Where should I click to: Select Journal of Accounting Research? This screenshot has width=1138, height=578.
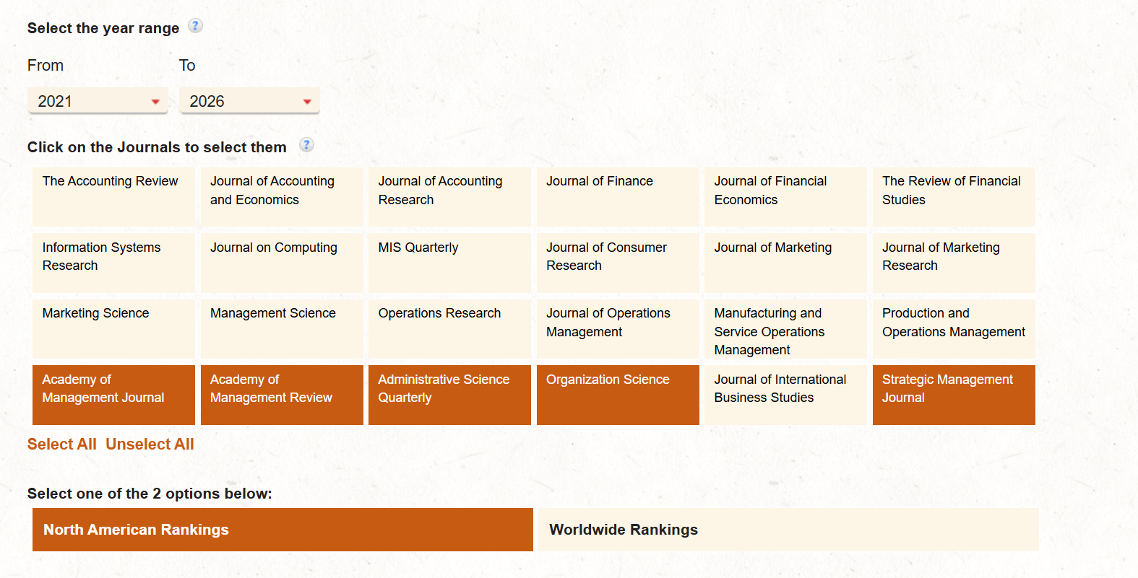449,197
